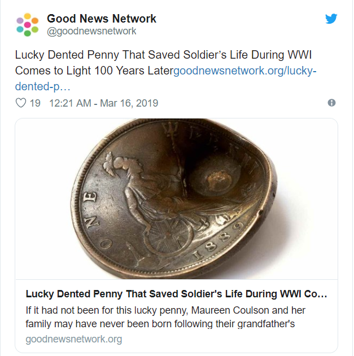The height and width of the screenshot is (356, 354).
Task: Click the goodnewsnetwork.org domain under the card
Action: tap(74, 339)
